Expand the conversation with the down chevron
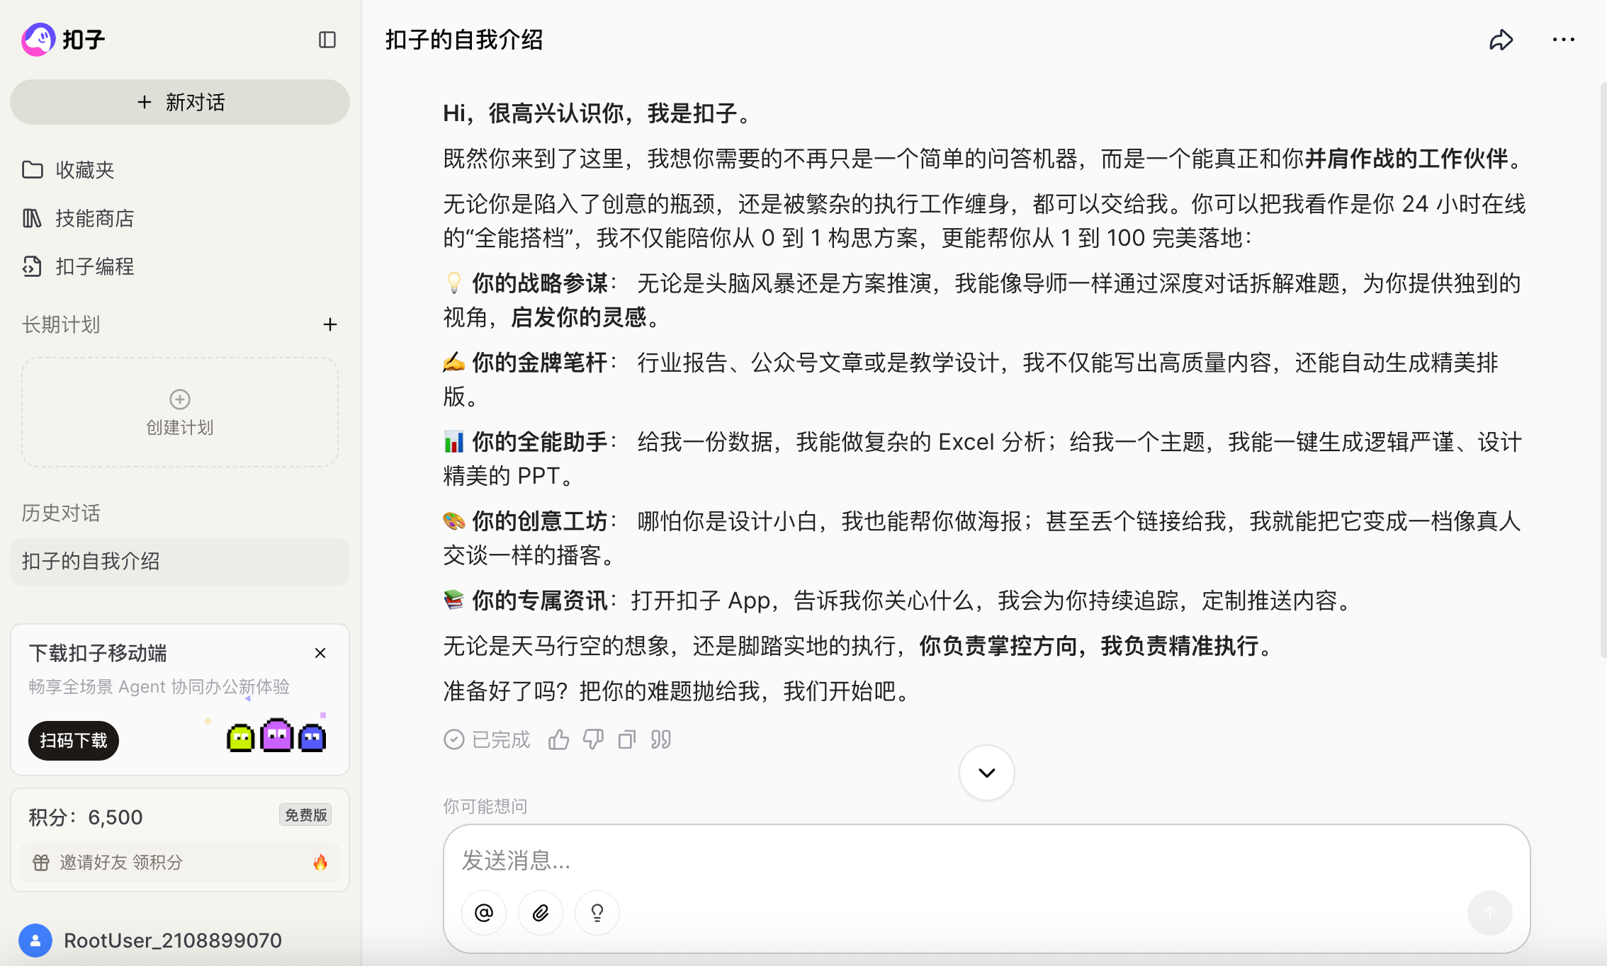Screen dimensions: 1607x966 986,773
